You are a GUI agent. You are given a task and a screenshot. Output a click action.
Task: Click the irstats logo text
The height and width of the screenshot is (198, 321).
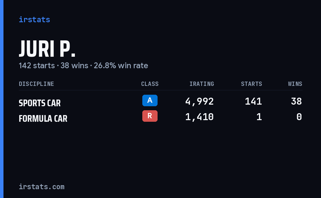pyautogui.click(x=34, y=20)
